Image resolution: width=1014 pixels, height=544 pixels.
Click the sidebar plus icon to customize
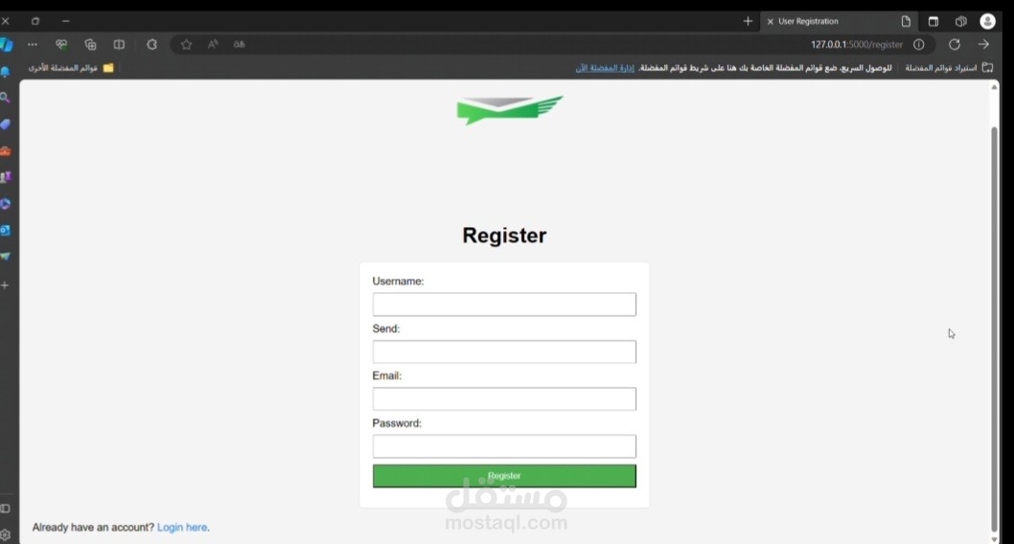tap(5, 284)
